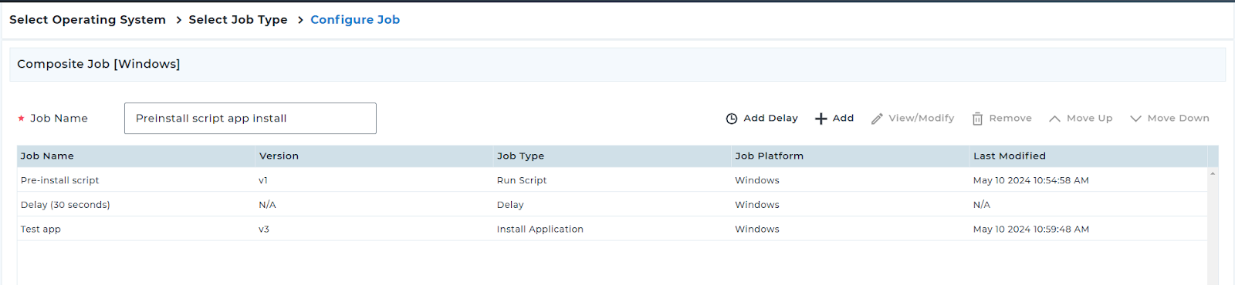The image size is (1235, 285).
Task: Select the Delay (30 seconds) row
Action: pos(612,205)
